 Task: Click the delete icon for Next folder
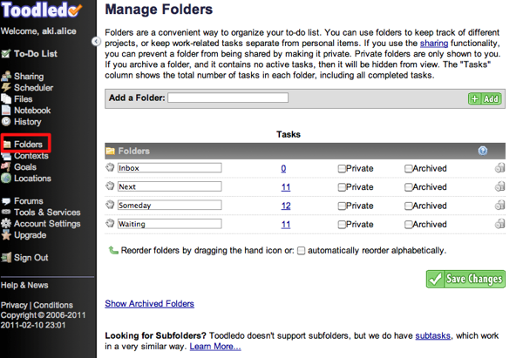click(499, 186)
